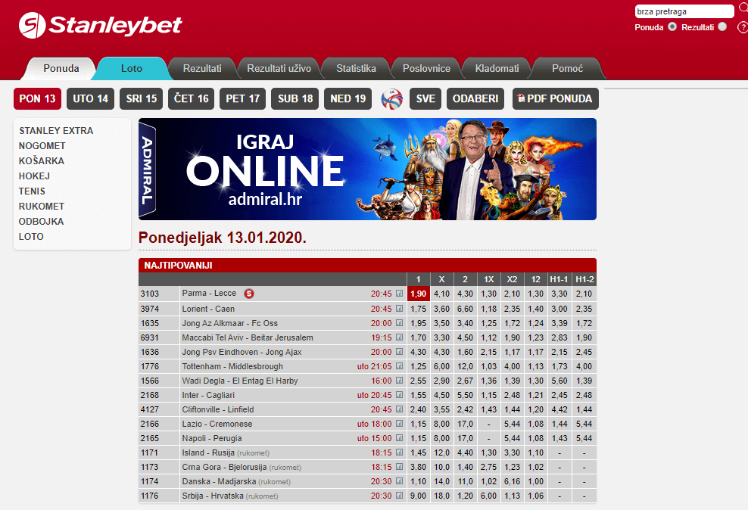Select the PET 17 day button
The width and height of the screenshot is (748, 510).
tap(242, 98)
